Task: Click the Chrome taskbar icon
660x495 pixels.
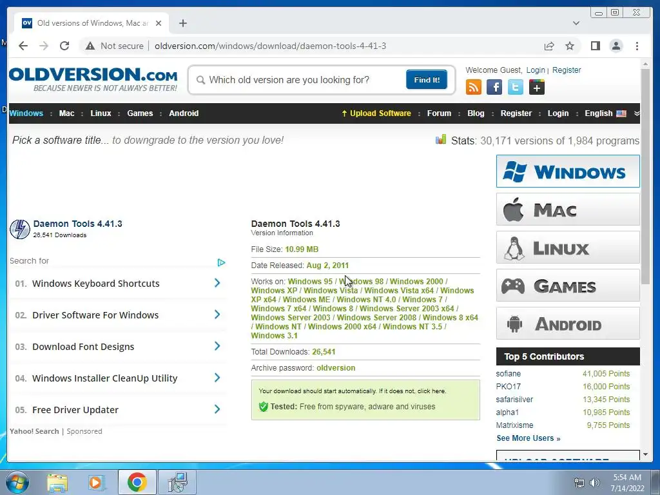Action: pyautogui.click(x=137, y=482)
